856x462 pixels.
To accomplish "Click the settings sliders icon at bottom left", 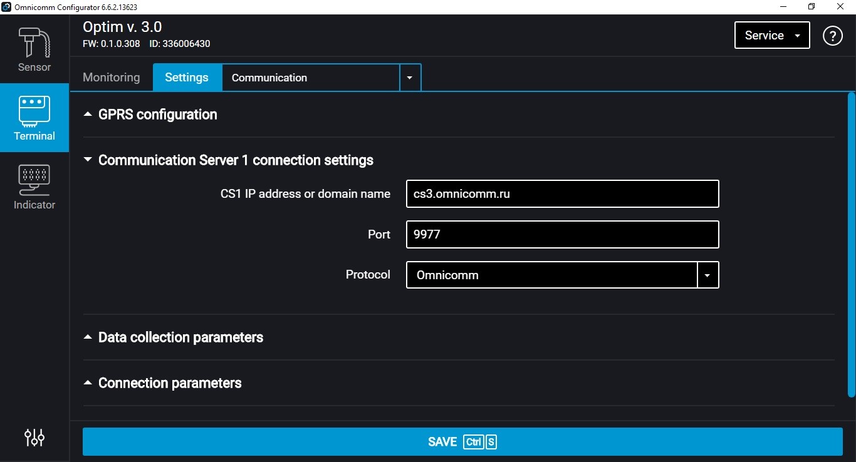I will [34, 438].
